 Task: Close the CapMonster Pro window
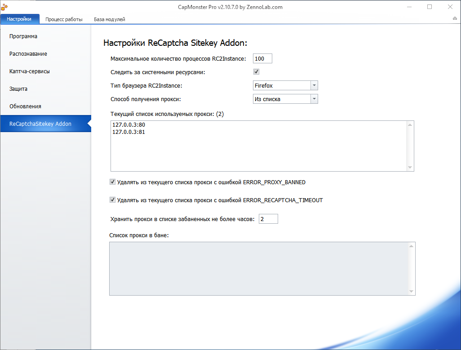coord(450,7)
